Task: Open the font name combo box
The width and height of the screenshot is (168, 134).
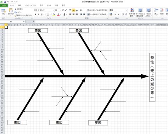Action: coord(44,10)
